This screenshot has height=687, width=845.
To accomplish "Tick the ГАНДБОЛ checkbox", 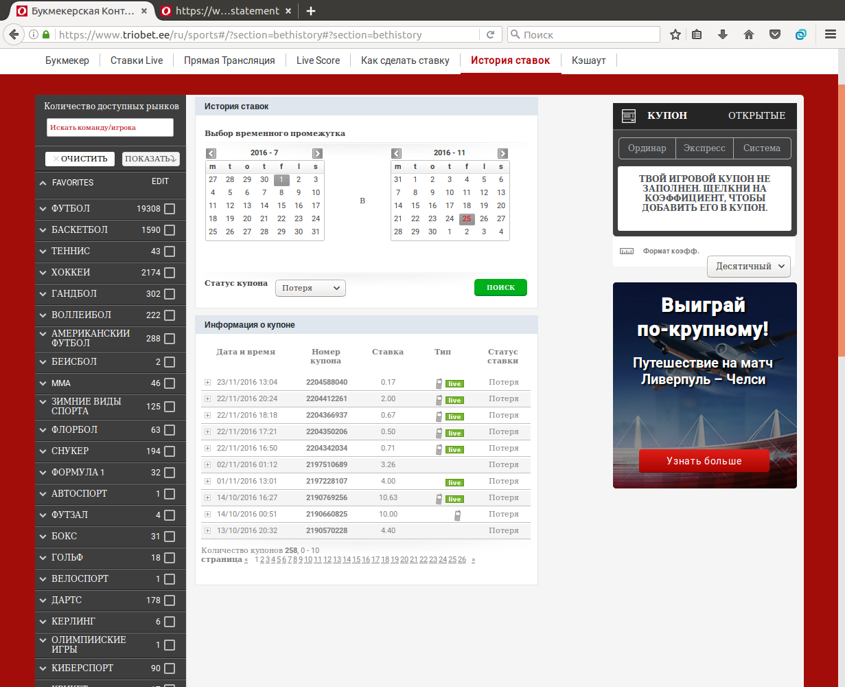I will click(170, 294).
